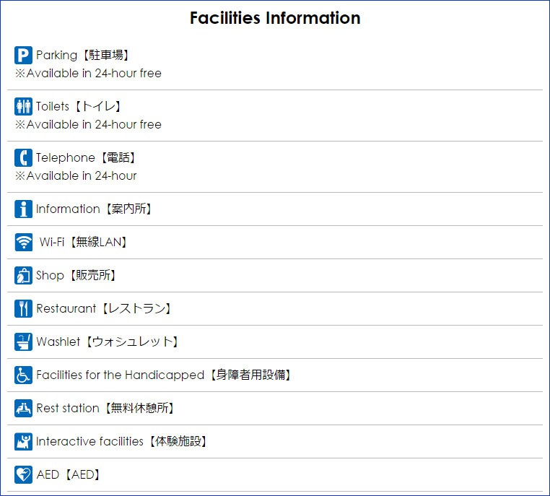Click the Facilities Information heading
This screenshot has height=496, width=550.
click(x=275, y=18)
